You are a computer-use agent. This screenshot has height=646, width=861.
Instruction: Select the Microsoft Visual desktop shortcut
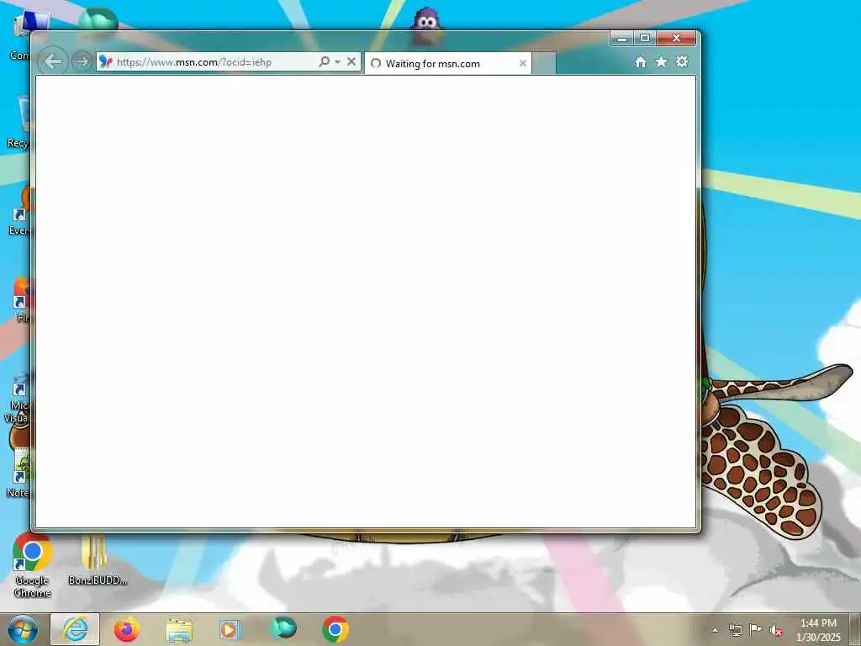18,397
